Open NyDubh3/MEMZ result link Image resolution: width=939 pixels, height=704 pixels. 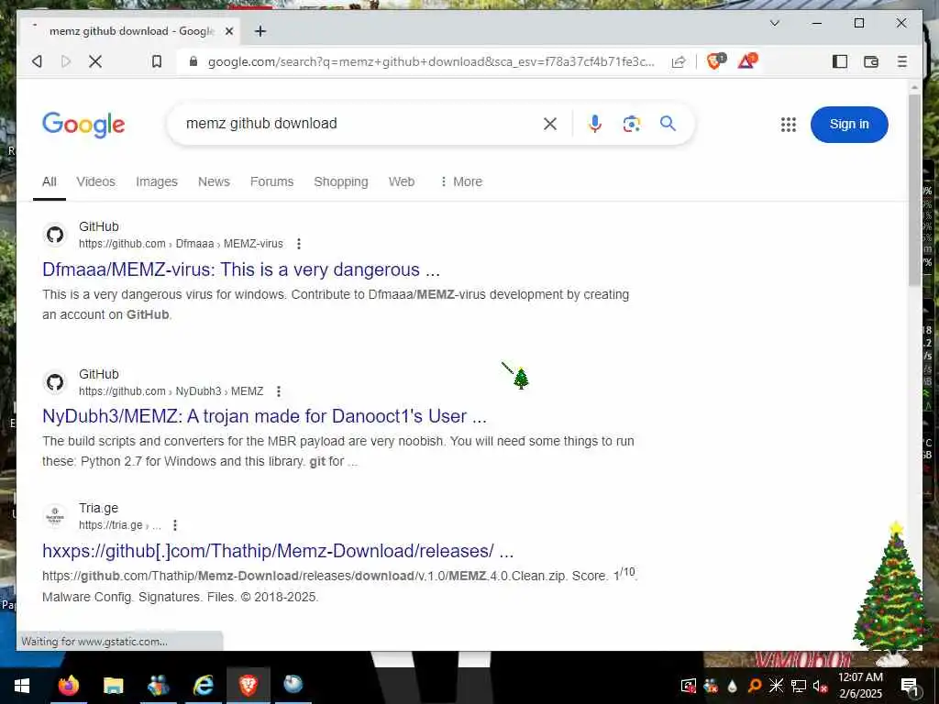264,416
